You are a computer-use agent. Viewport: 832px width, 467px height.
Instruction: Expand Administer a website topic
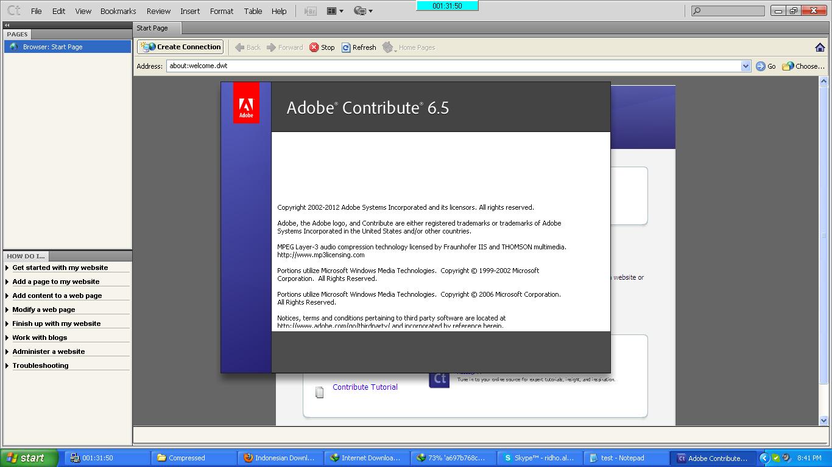(48, 351)
